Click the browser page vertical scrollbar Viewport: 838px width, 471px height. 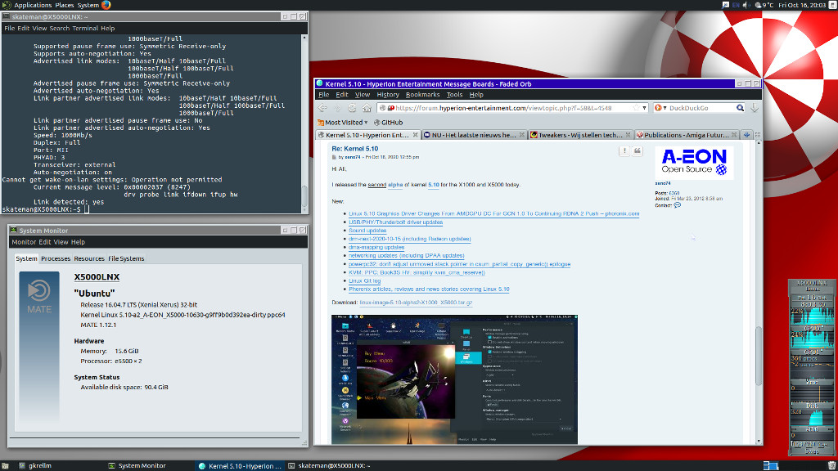(759, 293)
